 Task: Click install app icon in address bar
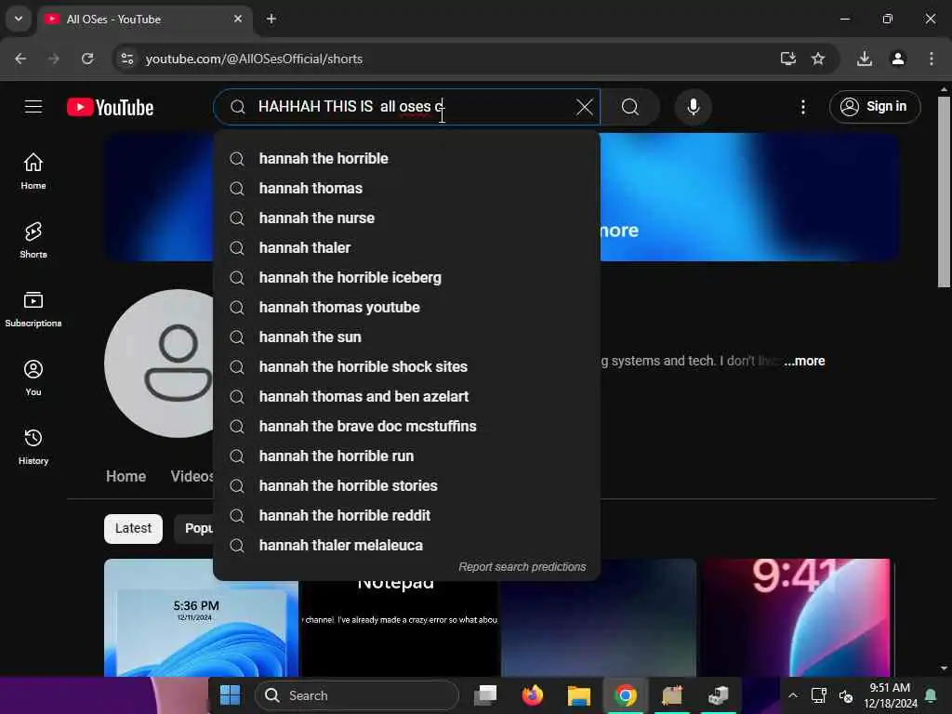click(x=788, y=59)
